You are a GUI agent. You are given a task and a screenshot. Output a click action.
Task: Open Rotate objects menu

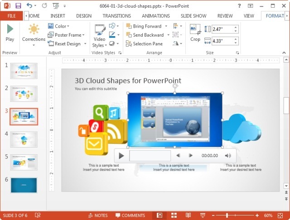tap(177, 43)
